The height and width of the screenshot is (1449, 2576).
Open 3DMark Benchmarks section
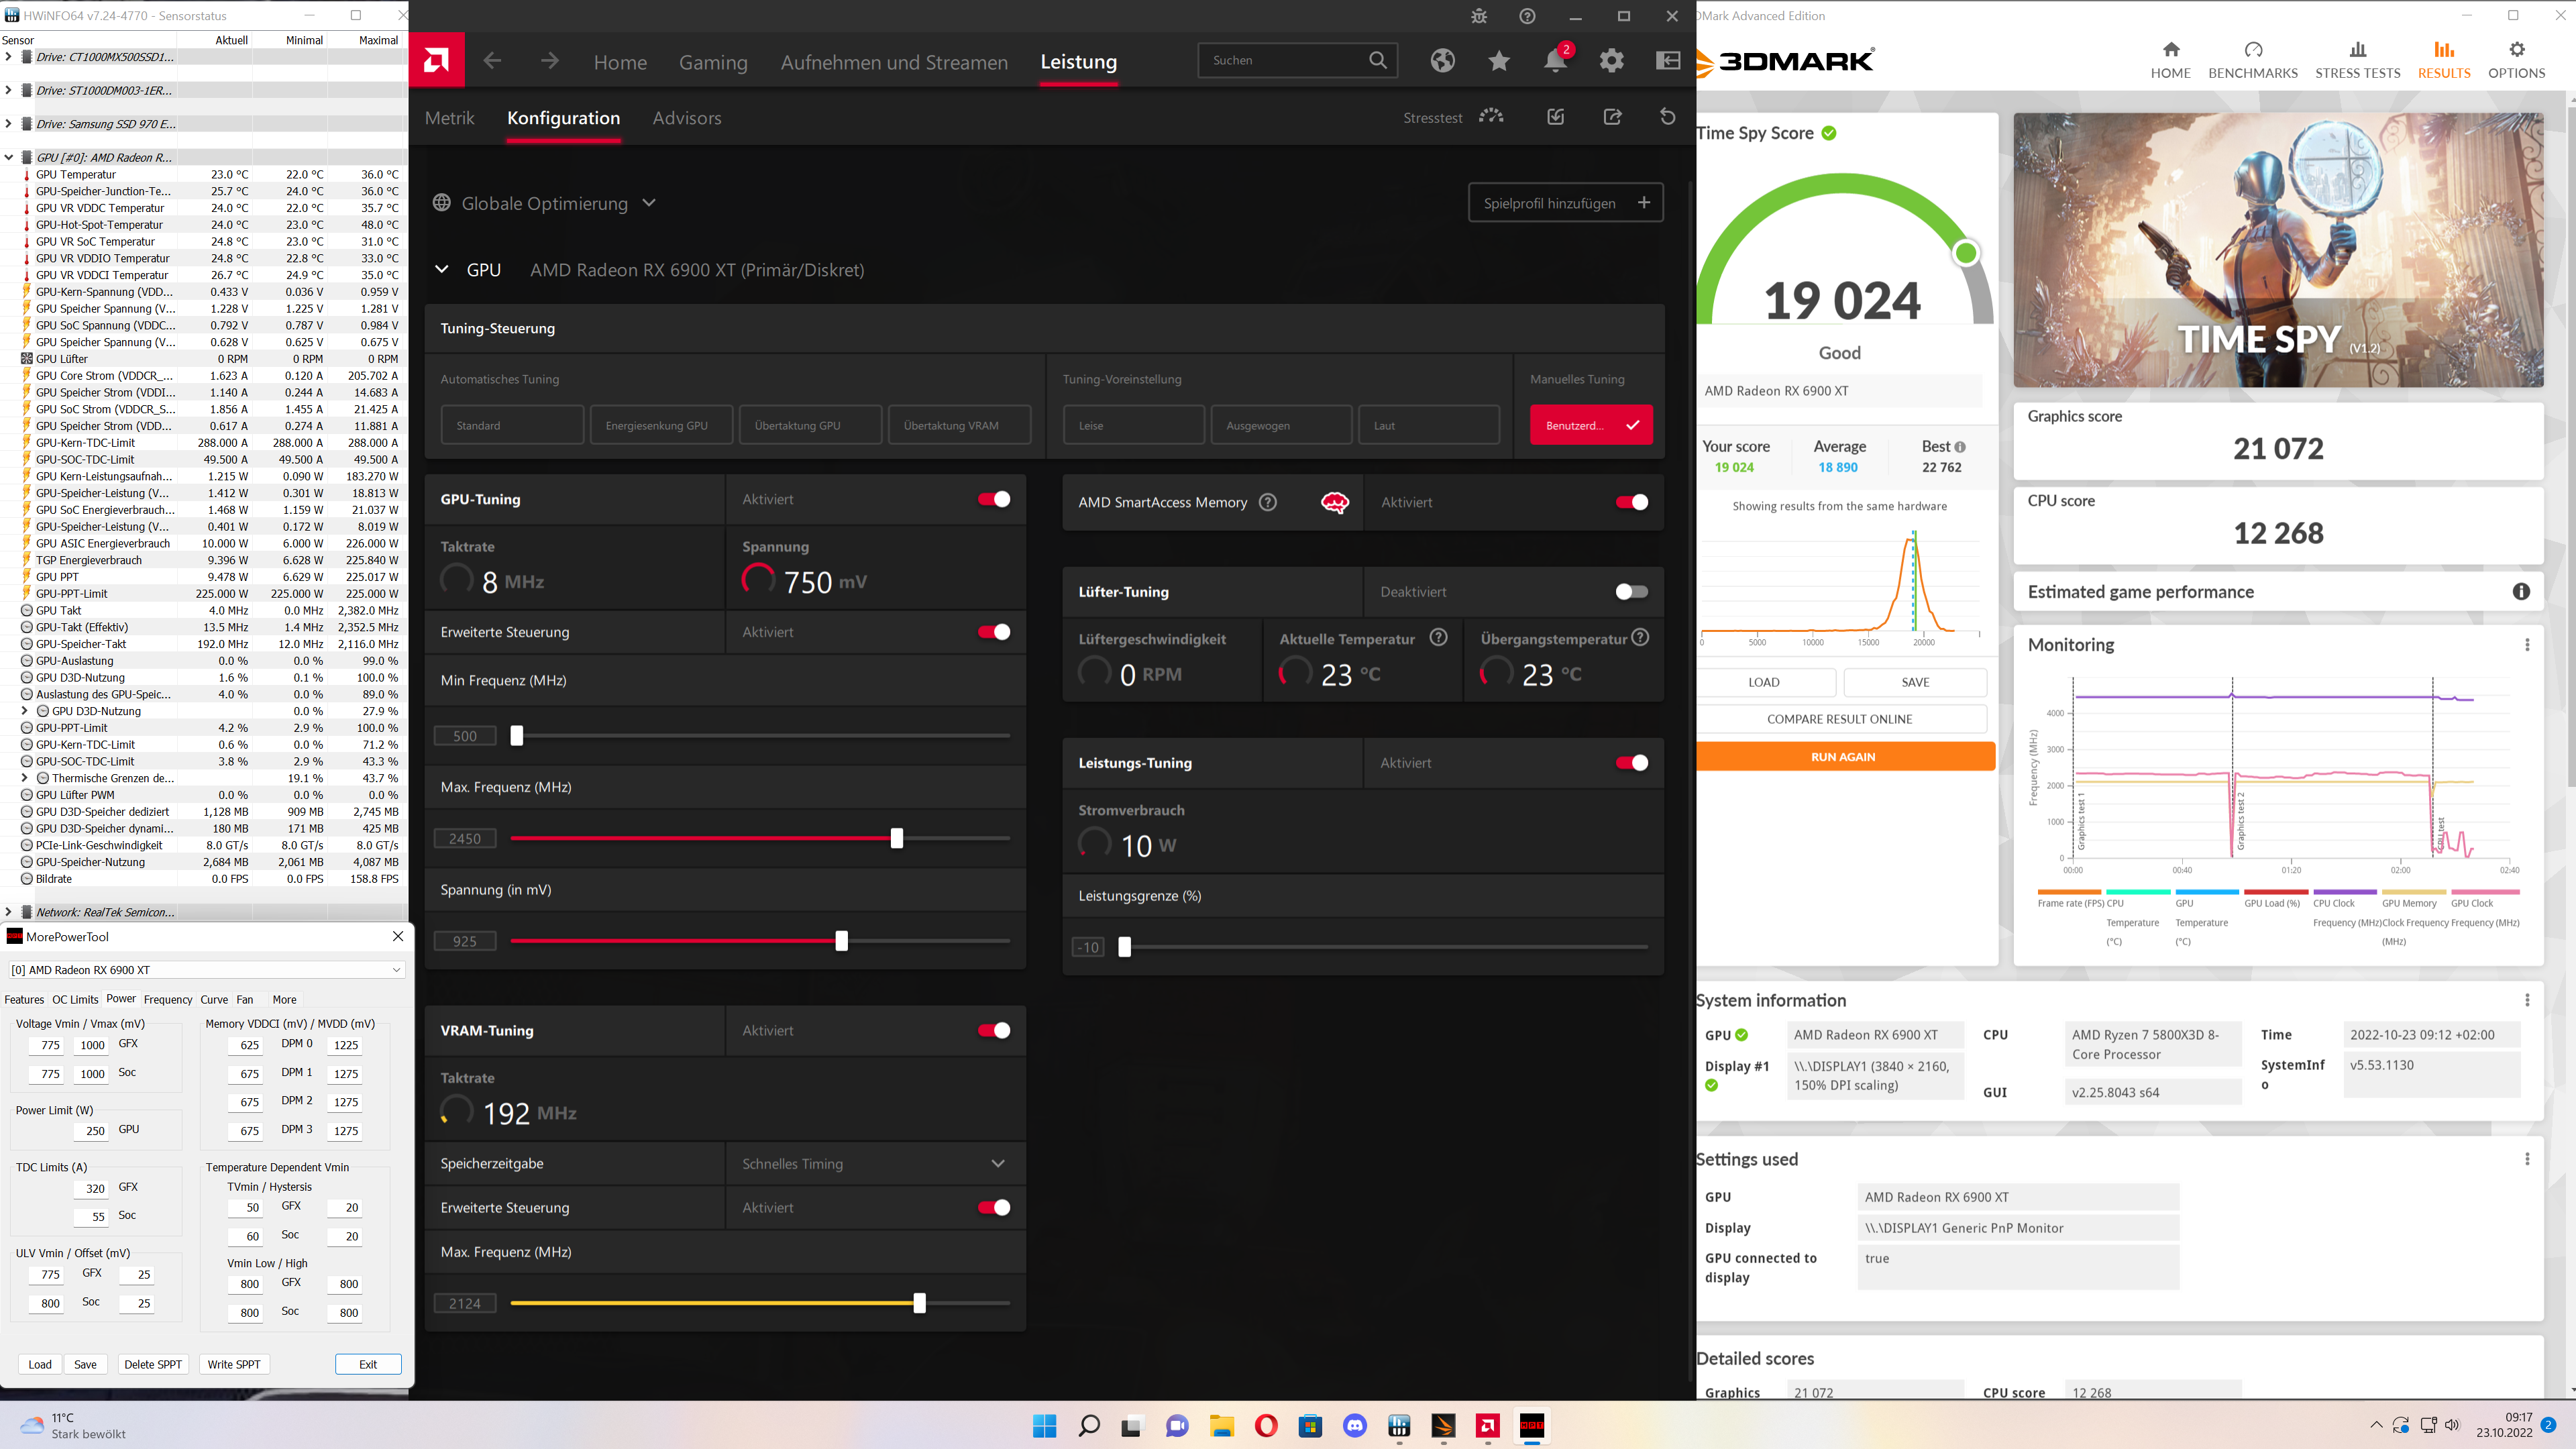point(2252,60)
